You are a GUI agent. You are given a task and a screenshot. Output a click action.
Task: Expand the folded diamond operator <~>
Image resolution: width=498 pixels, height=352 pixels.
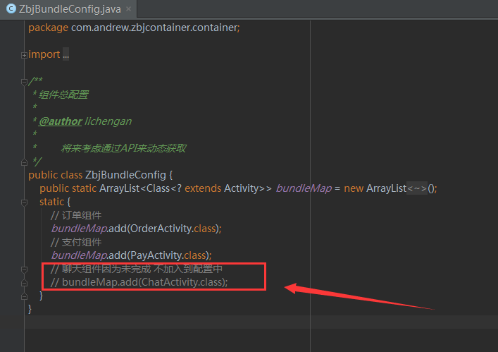click(417, 188)
